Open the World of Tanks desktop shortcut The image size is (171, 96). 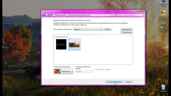[163, 3]
